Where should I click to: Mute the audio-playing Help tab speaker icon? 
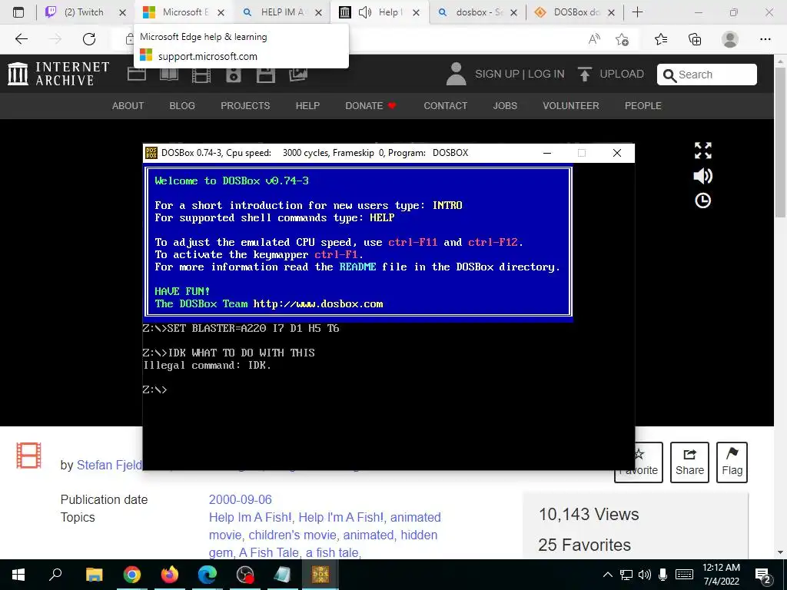pos(365,12)
